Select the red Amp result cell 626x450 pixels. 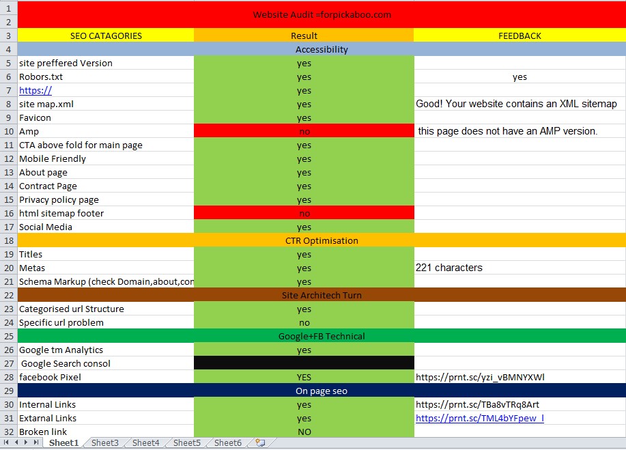click(304, 131)
